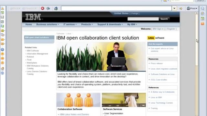
Task: Click the search scope icon at top right
Action: 165,1
